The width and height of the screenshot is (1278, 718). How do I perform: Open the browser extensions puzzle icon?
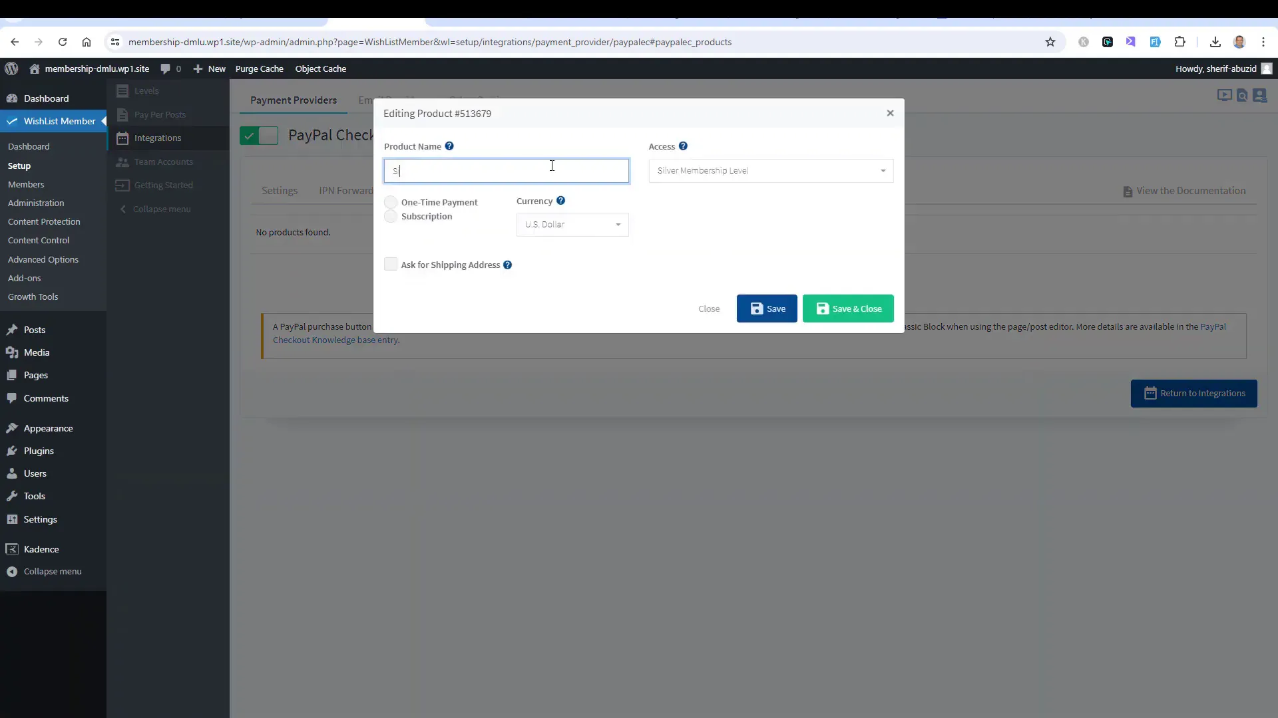(x=1179, y=42)
